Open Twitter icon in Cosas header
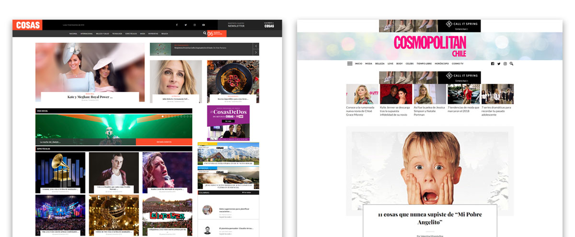 coord(186,25)
